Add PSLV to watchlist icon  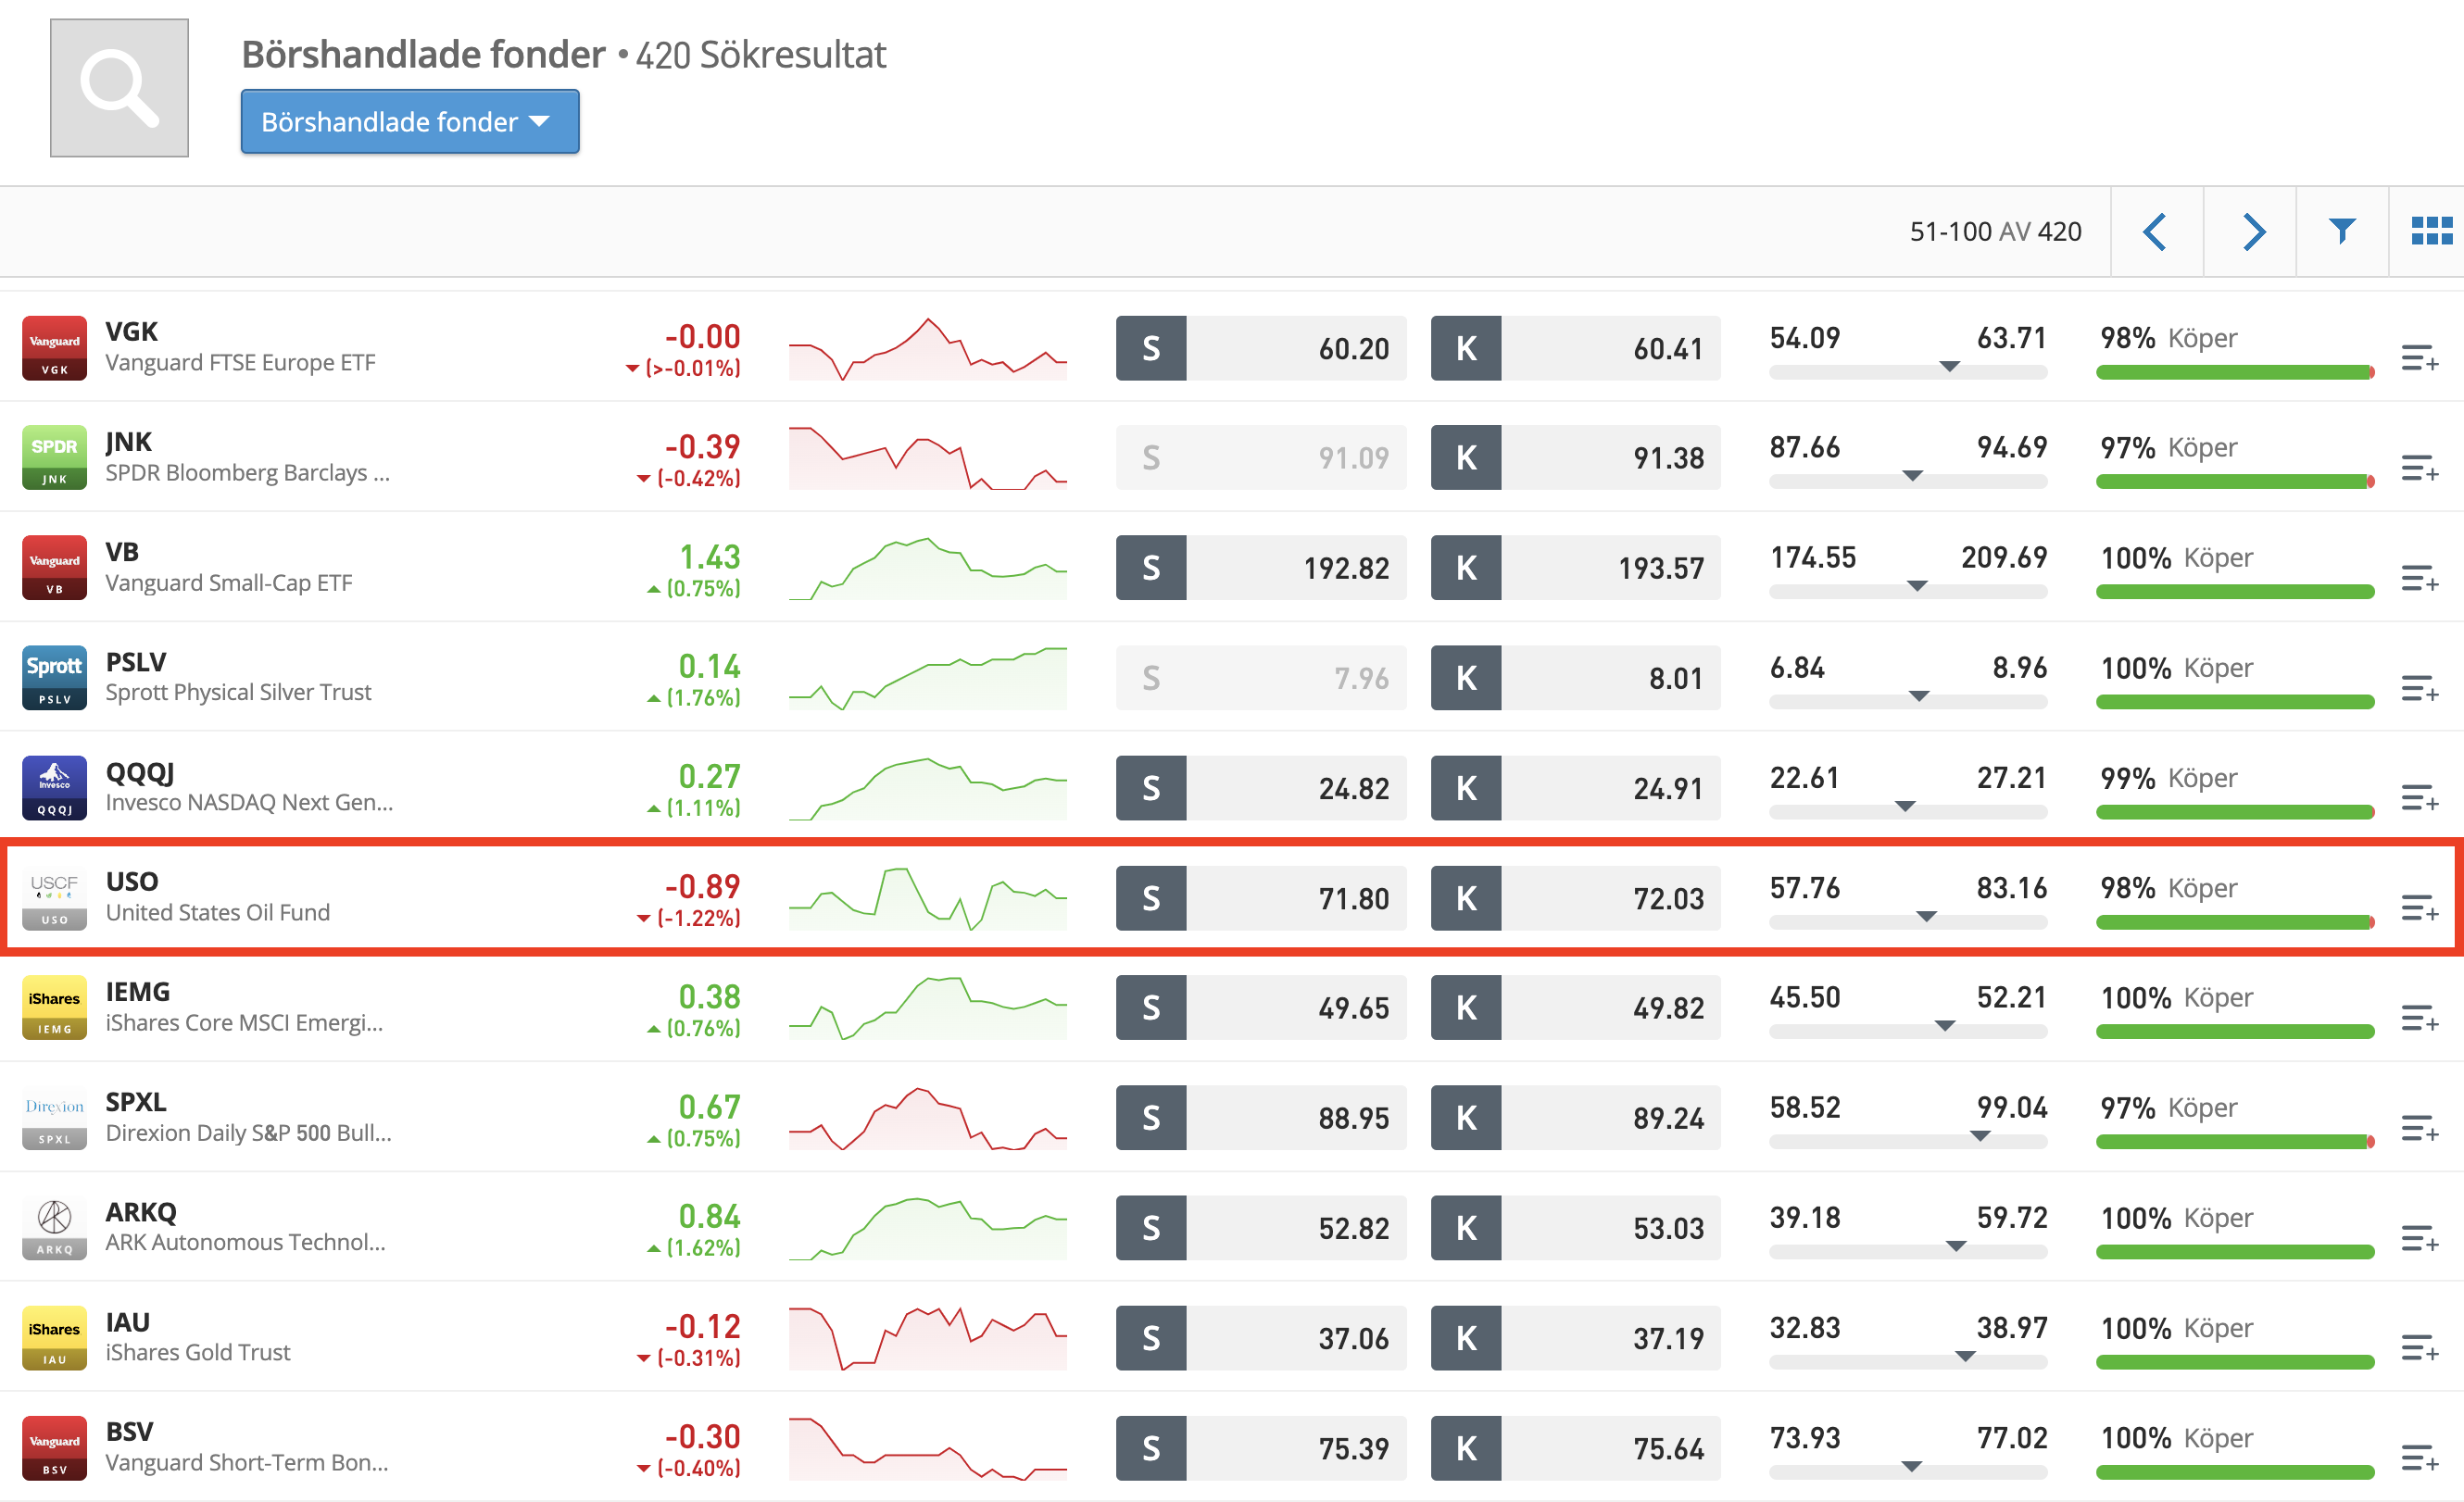point(2419,688)
